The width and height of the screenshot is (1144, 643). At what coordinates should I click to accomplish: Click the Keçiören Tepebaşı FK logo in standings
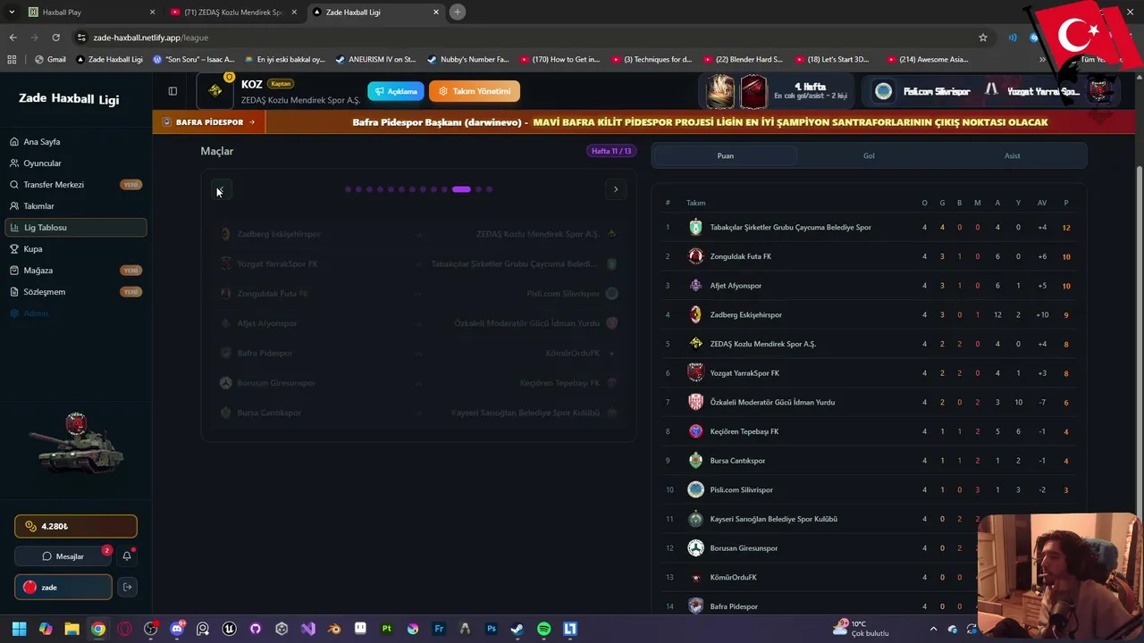point(695,431)
